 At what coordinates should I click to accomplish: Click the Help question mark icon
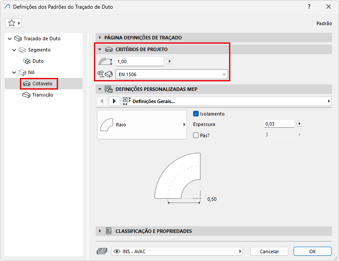tap(309, 7)
